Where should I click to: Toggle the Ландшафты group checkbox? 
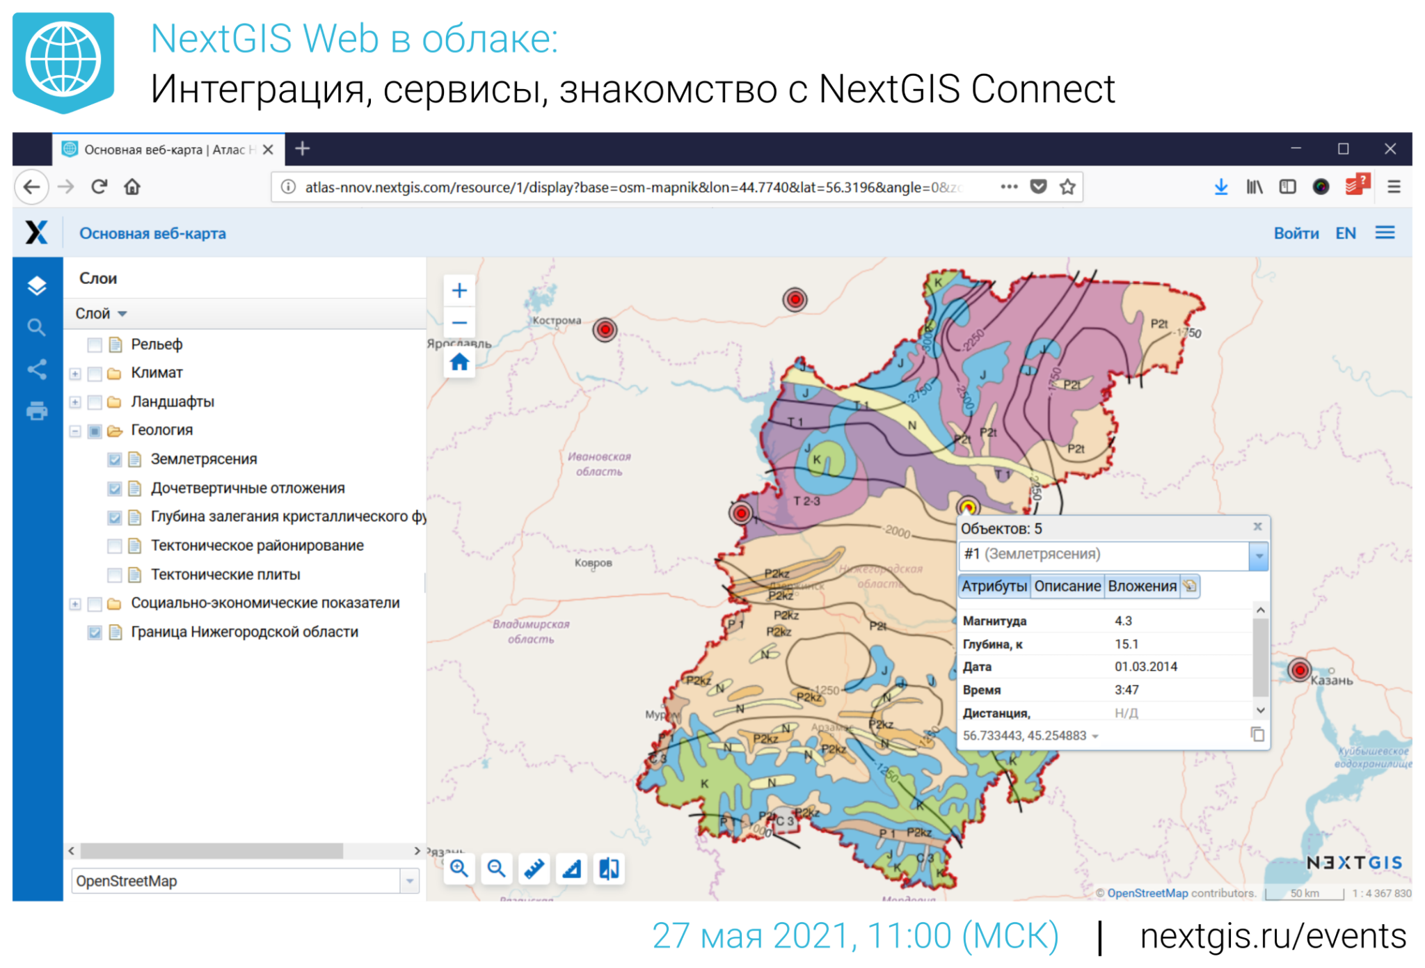tap(95, 402)
